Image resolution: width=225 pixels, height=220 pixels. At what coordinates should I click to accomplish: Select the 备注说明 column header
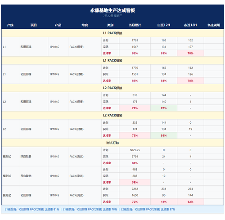pyautogui.click(x=214, y=25)
